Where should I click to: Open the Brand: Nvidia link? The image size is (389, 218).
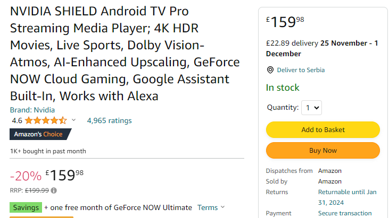pyautogui.click(x=32, y=110)
